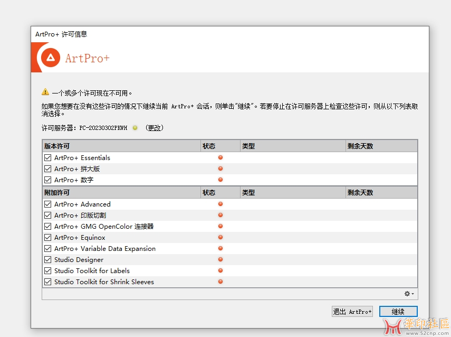The width and height of the screenshot is (451, 337).
Task: Click the 版本许可 column header
Action: [121, 146]
